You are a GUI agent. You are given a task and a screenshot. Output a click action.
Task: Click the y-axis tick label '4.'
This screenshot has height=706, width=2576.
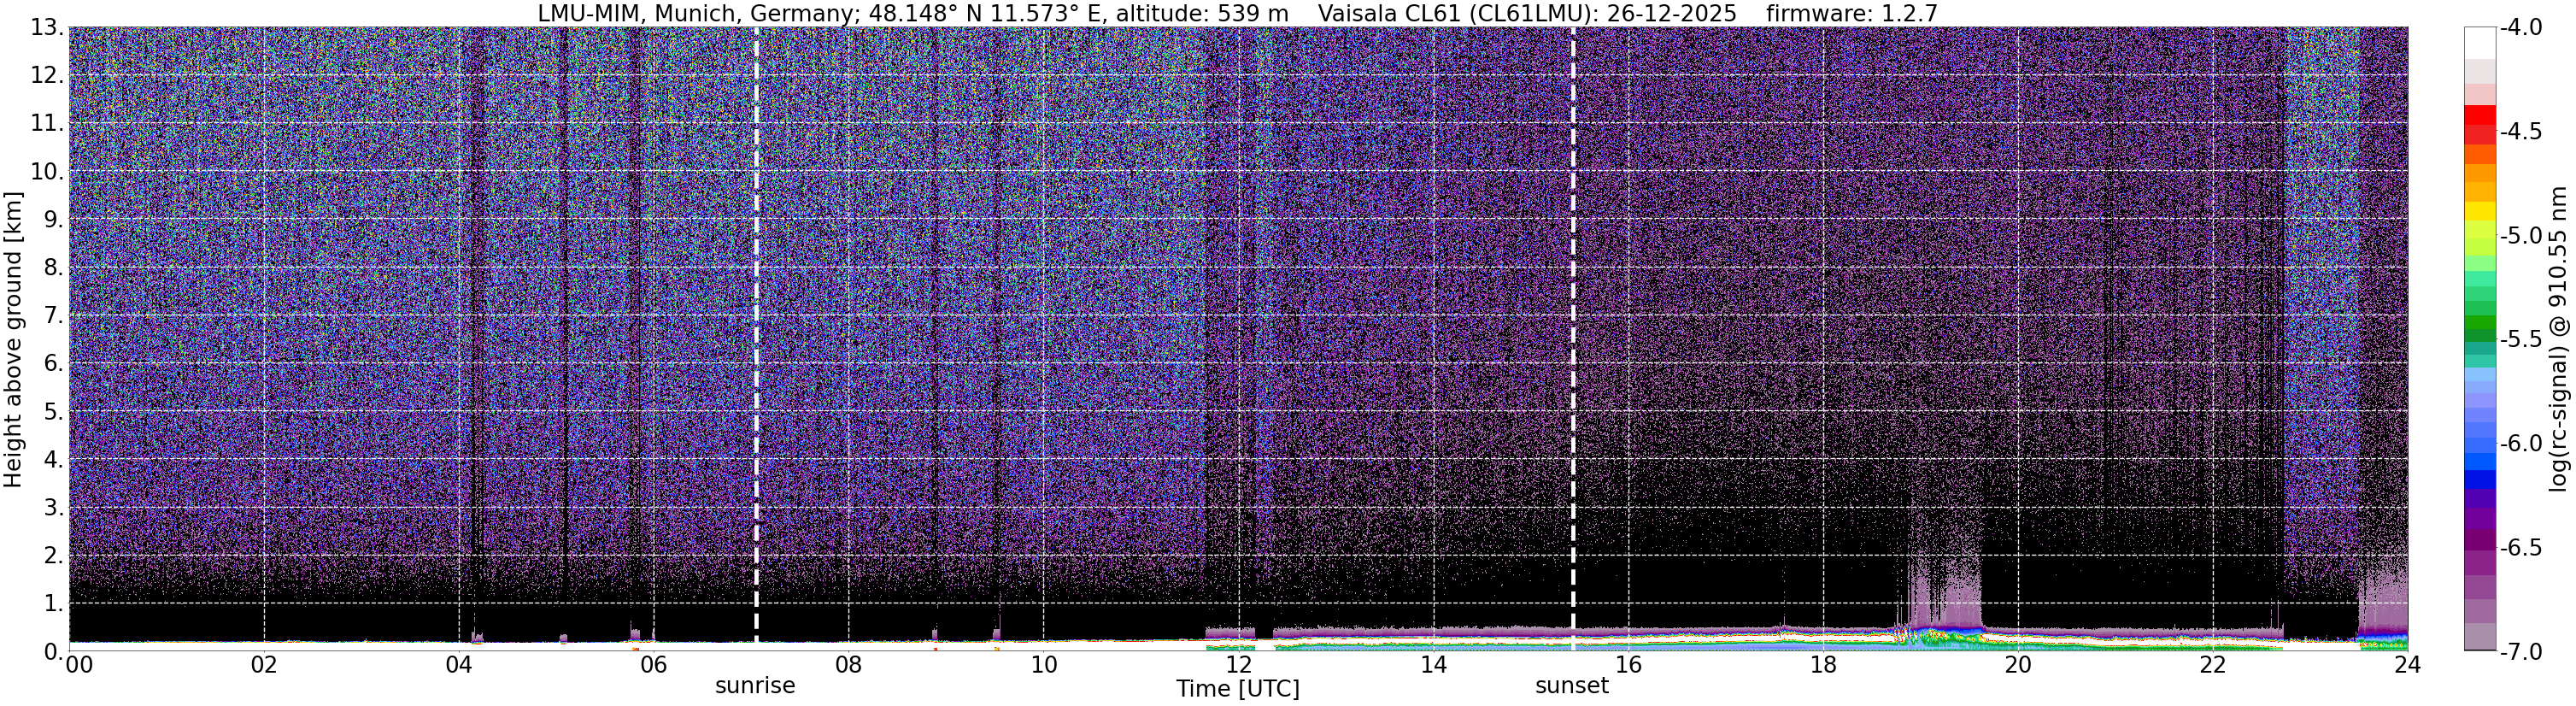click(x=54, y=460)
